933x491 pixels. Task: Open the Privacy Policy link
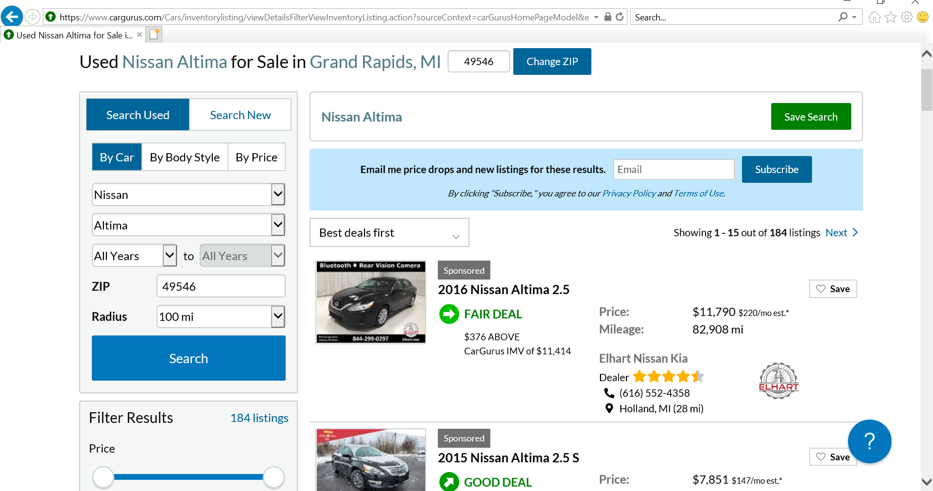point(629,193)
